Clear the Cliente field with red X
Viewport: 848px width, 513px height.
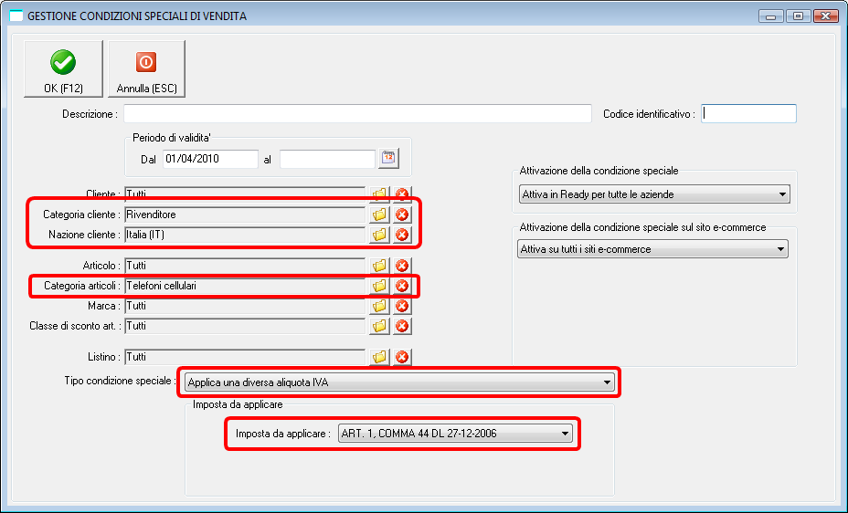pyautogui.click(x=402, y=194)
